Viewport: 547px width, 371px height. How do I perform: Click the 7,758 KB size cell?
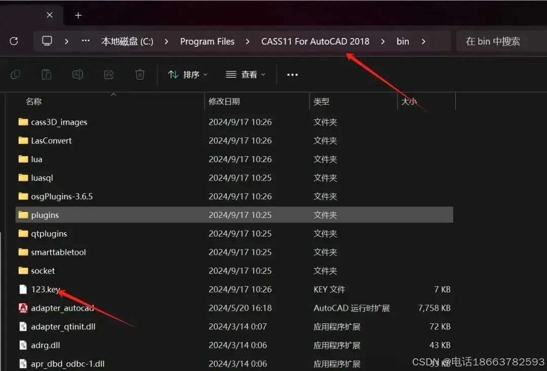coord(435,308)
